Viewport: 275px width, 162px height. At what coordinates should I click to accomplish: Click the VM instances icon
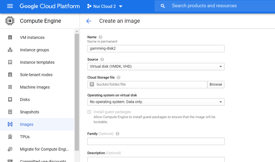tap(10, 37)
